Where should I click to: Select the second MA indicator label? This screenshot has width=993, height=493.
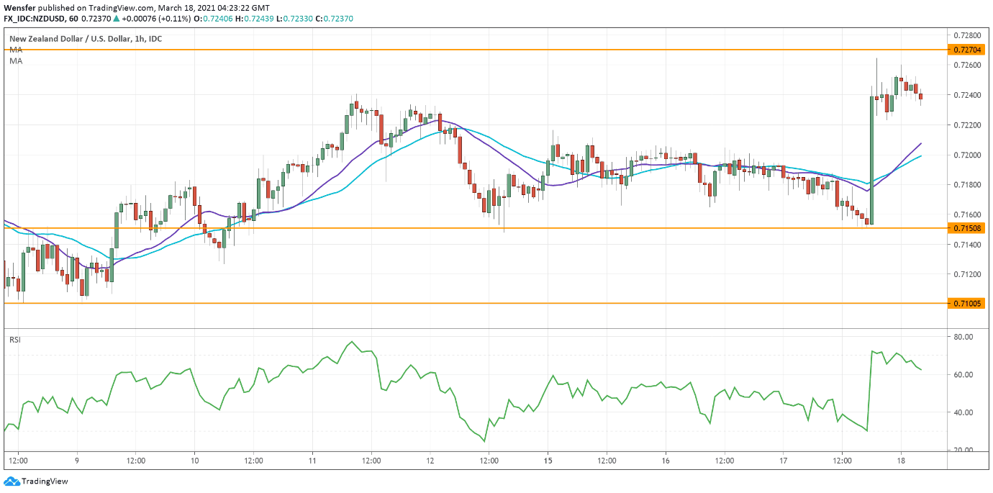click(16, 62)
